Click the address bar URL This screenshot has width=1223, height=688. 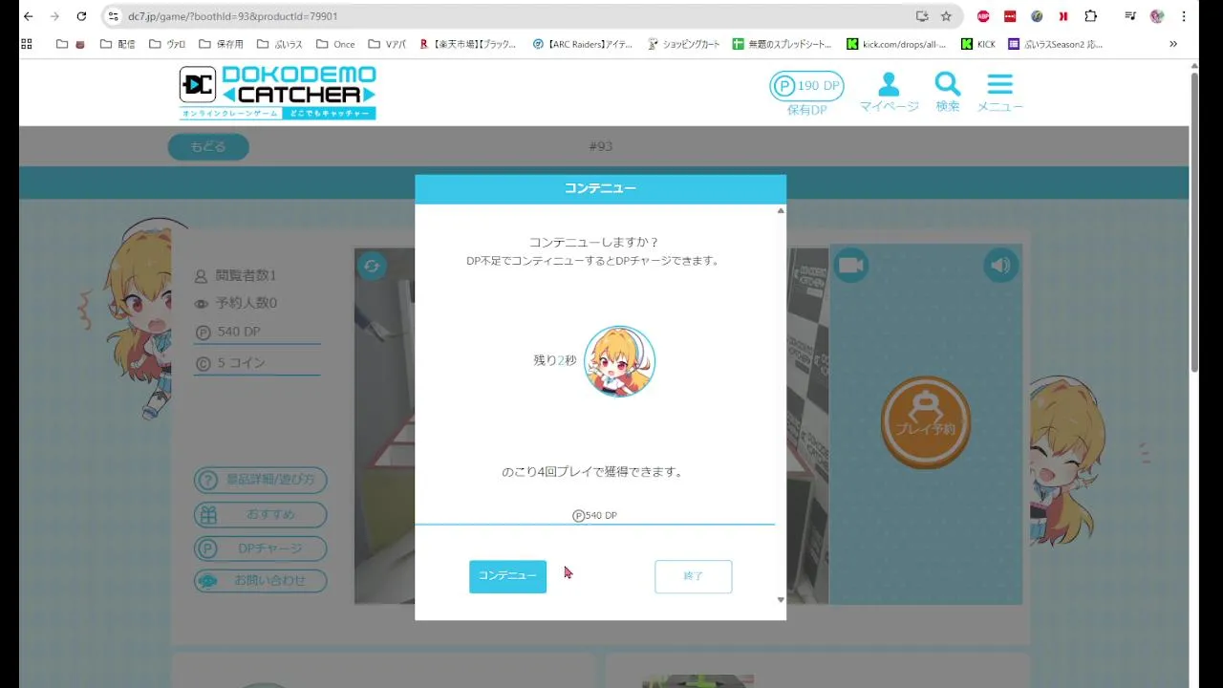[x=233, y=16]
